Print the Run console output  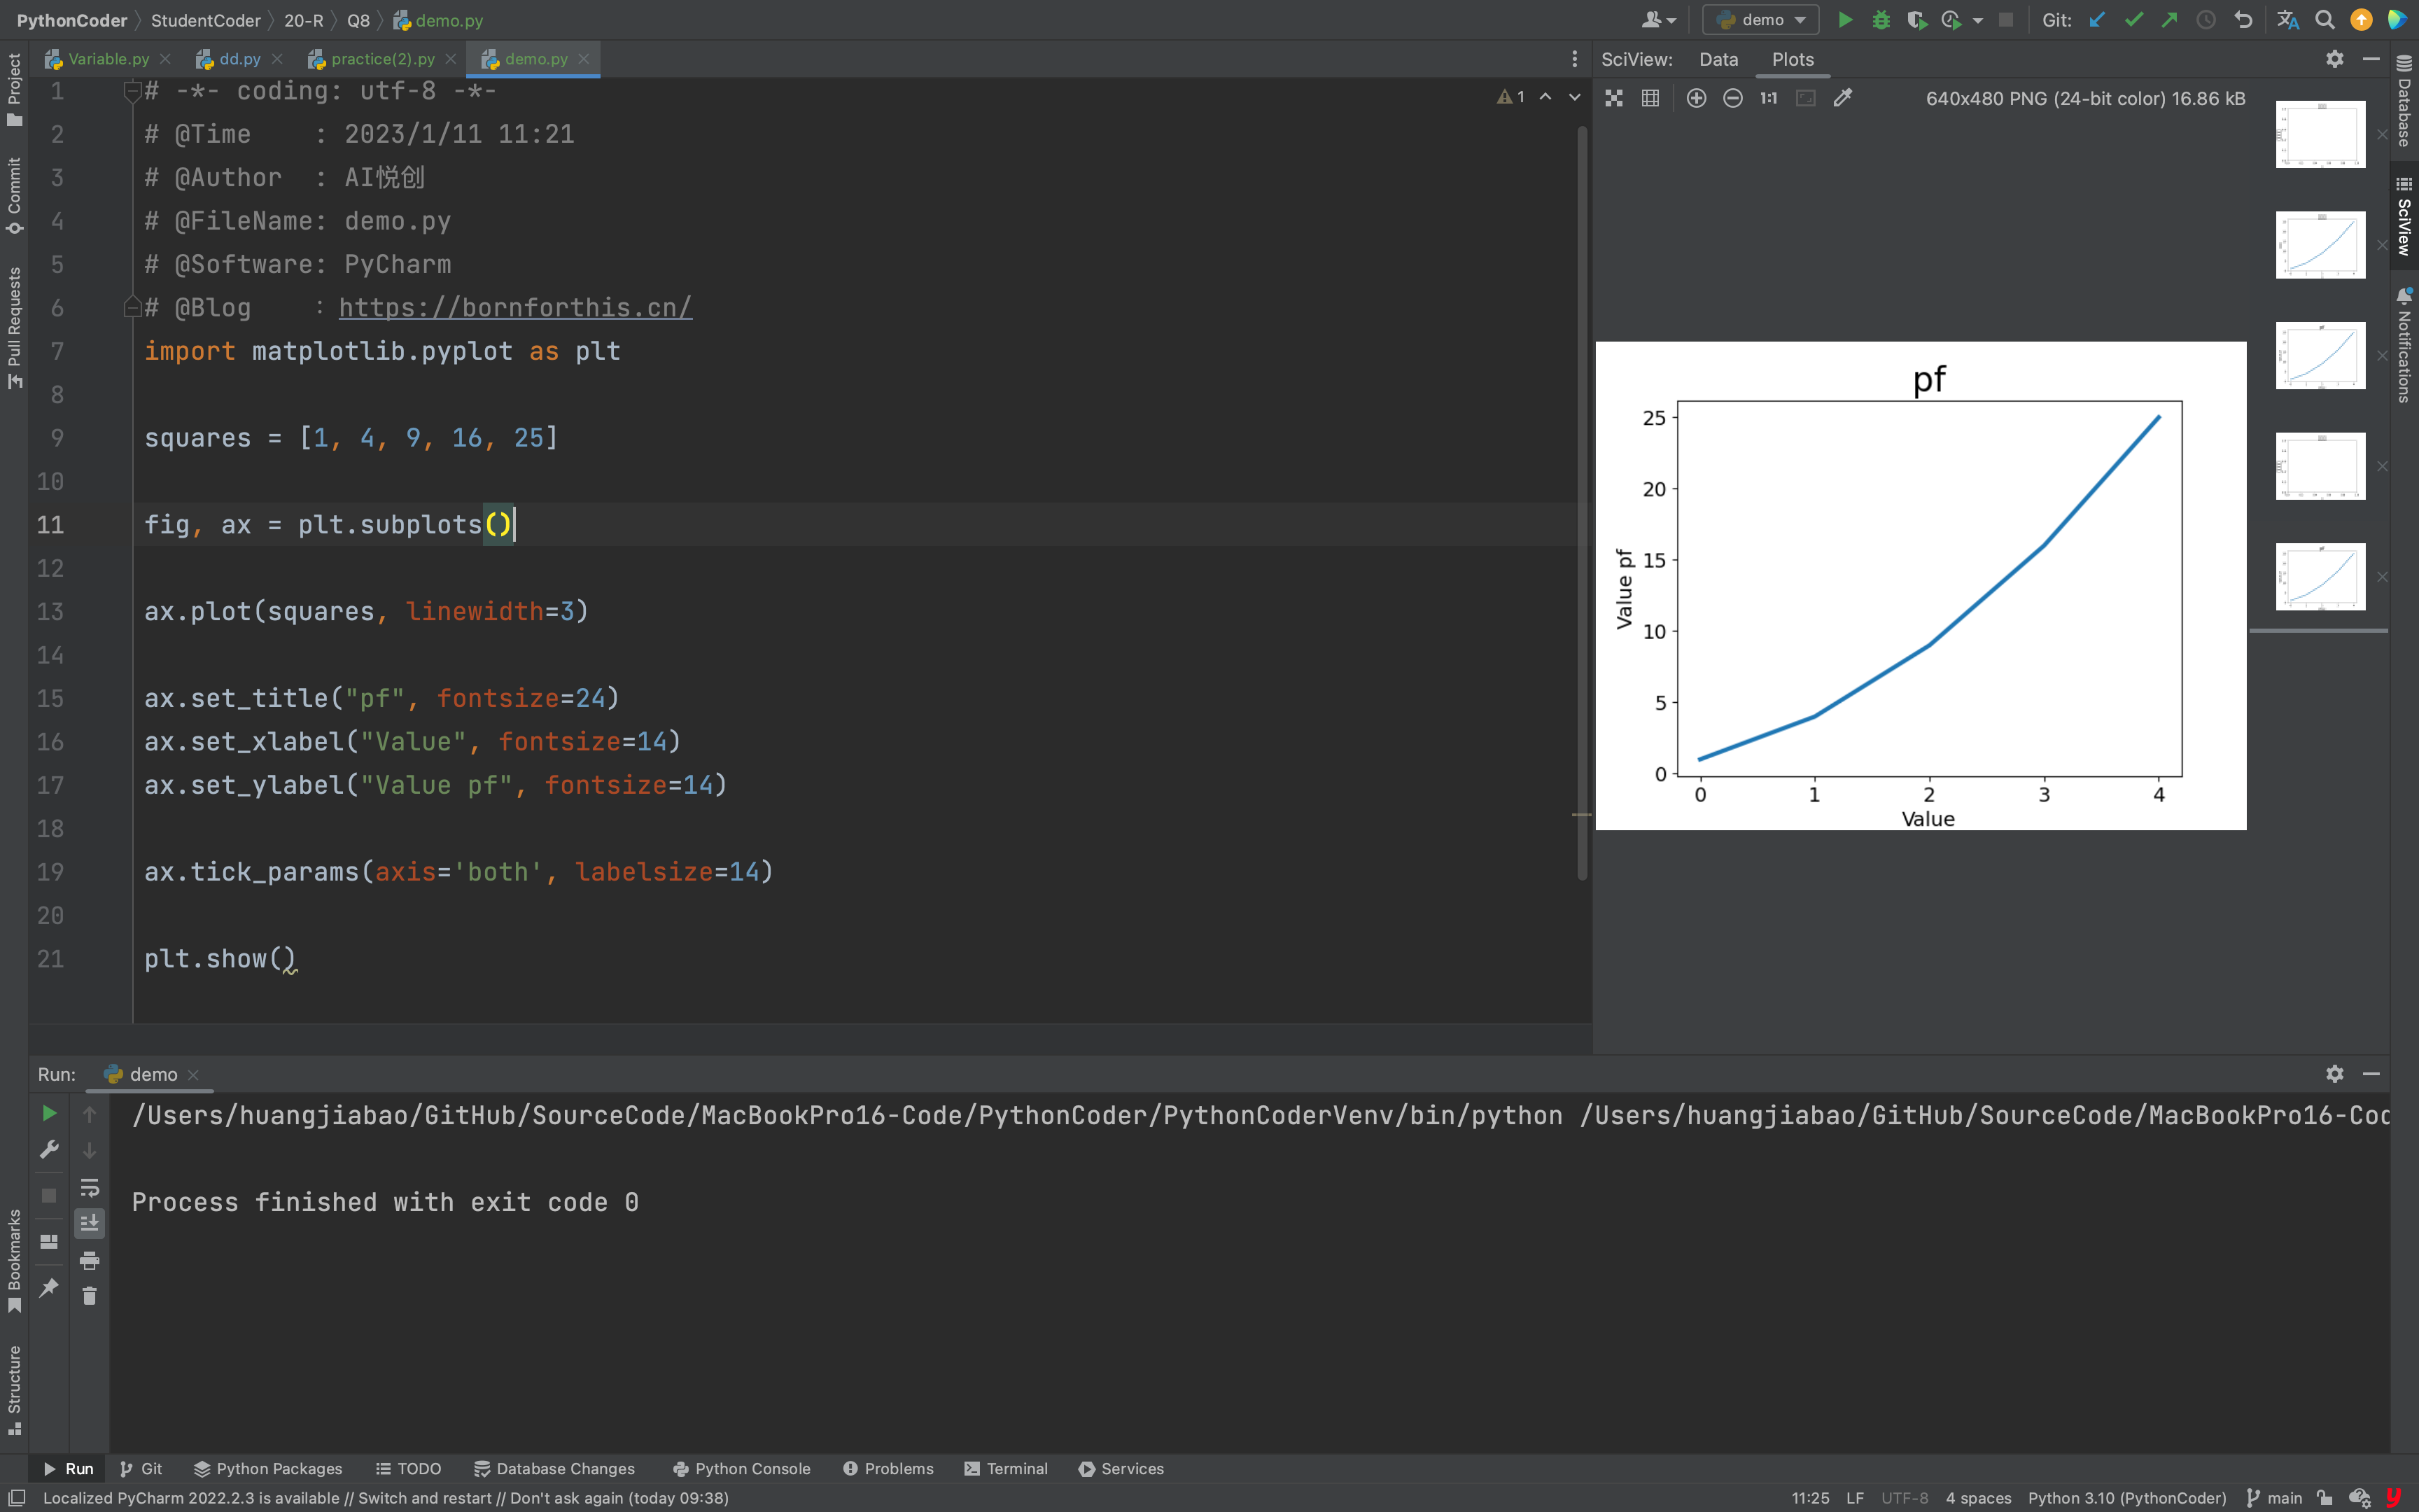point(89,1260)
